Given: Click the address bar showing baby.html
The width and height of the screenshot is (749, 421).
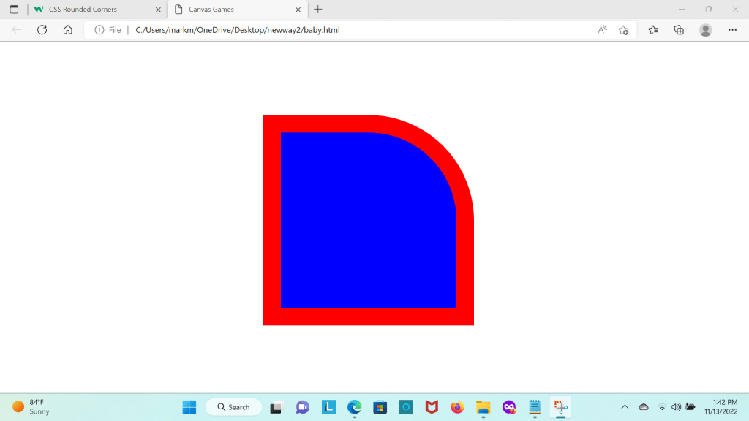Looking at the screenshot, I should (351, 30).
